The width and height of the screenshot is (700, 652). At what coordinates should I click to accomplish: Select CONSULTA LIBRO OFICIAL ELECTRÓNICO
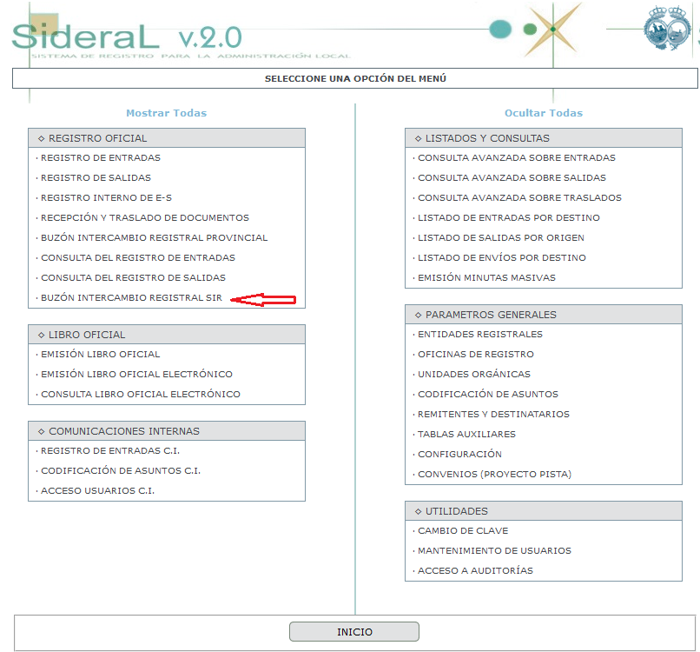click(140, 394)
